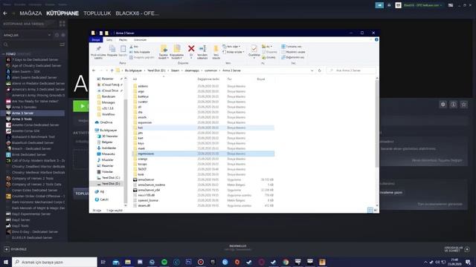476x267 pixels.
Task: Switch to the Görünüm ribbon tab
Action: 141,40
